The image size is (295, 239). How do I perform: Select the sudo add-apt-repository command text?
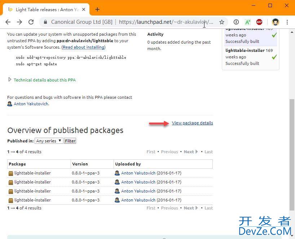pyautogui.click(x=71, y=57)
